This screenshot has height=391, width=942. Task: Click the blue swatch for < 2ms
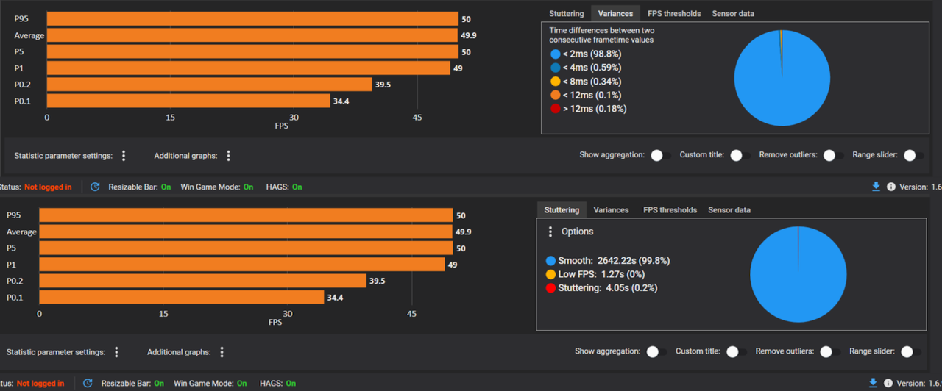(x=555, y=54)
